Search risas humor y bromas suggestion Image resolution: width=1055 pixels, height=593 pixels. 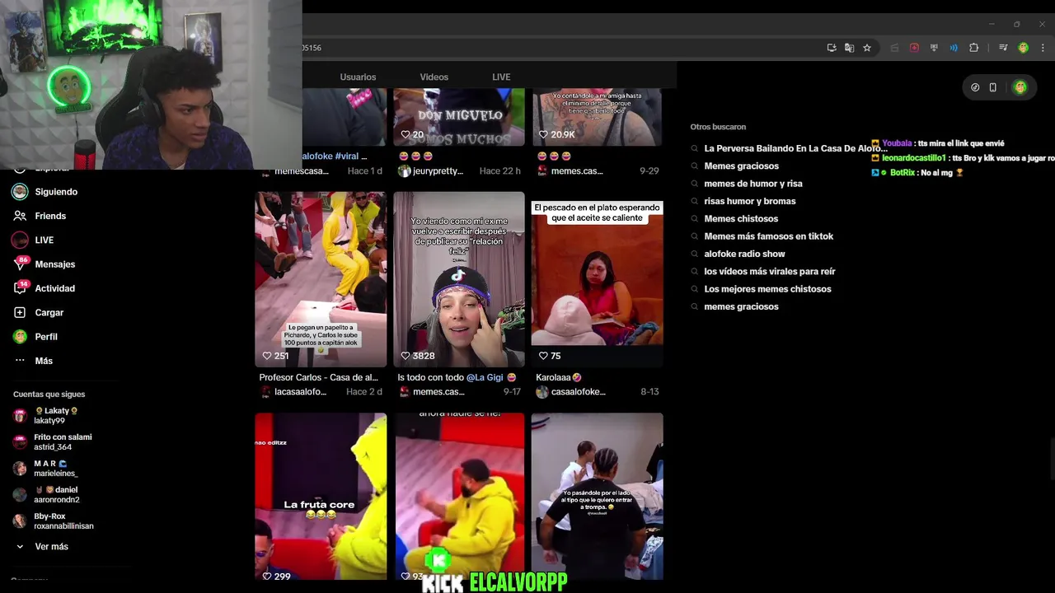point(750,201)
